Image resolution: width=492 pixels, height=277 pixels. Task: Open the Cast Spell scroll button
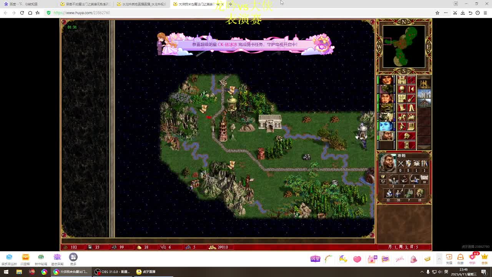click(x=402, y=108)
